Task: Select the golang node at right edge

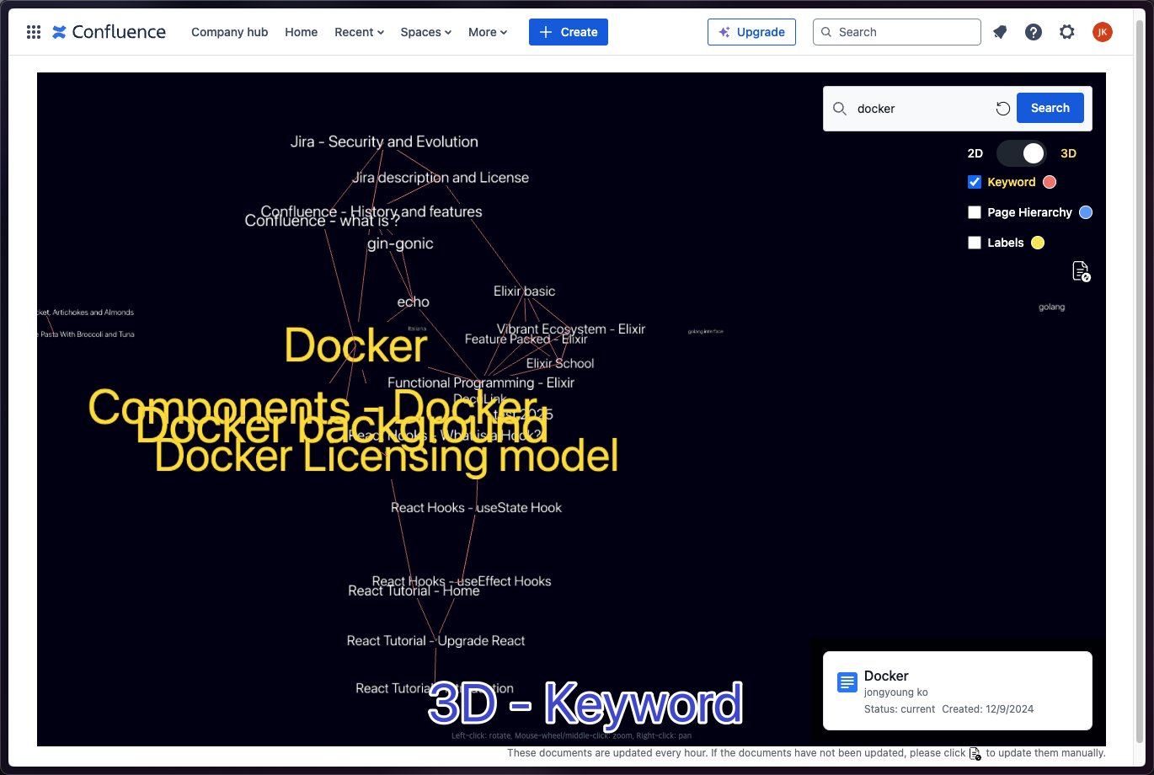Action: pyautogui.click(x=1051, y=307)
